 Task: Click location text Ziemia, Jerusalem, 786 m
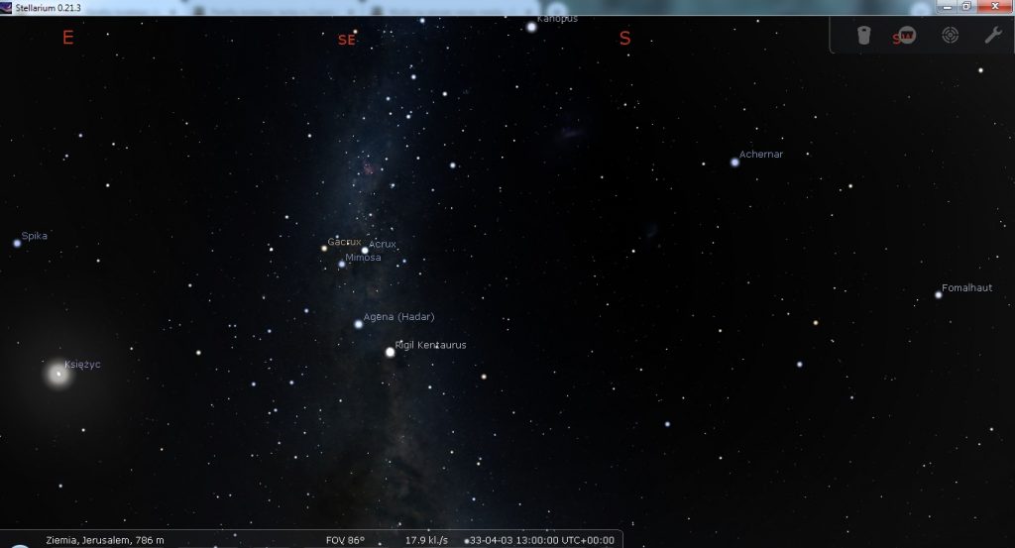(x=105, y=540)
